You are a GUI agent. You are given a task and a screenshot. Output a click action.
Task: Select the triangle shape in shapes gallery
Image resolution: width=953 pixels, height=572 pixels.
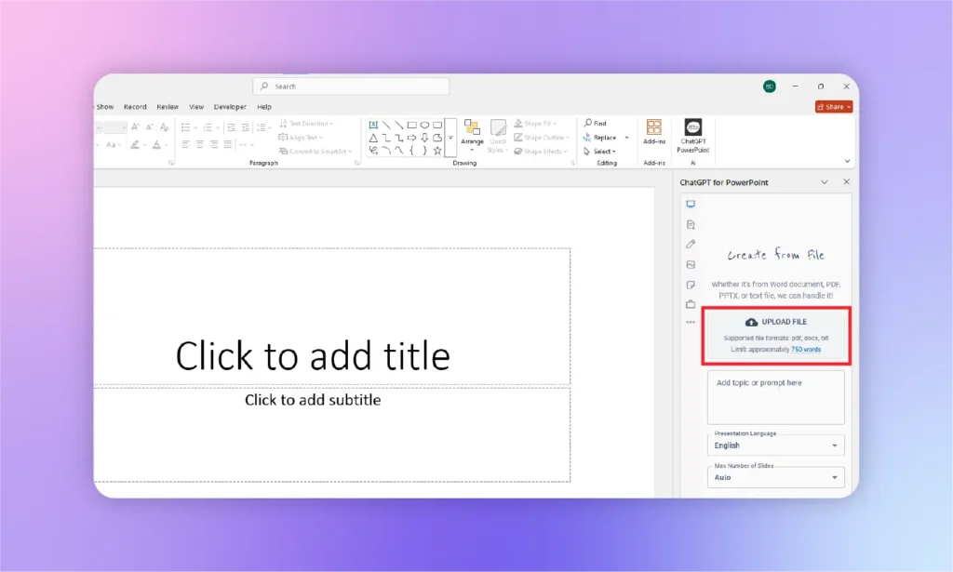(x=373, y=138)
